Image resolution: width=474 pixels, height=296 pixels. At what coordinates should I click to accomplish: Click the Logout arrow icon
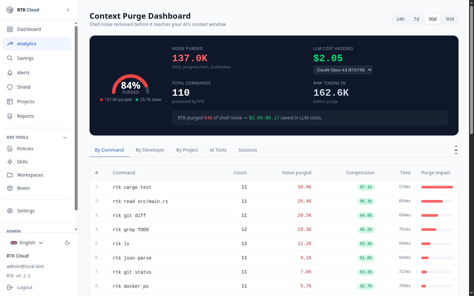[10, 287]
